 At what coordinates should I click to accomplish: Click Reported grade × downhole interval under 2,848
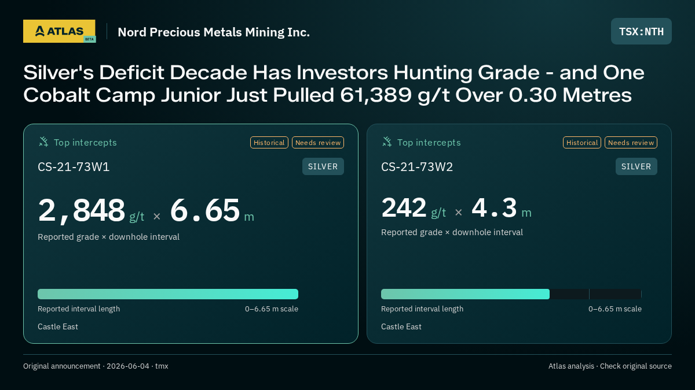(108, 237)
